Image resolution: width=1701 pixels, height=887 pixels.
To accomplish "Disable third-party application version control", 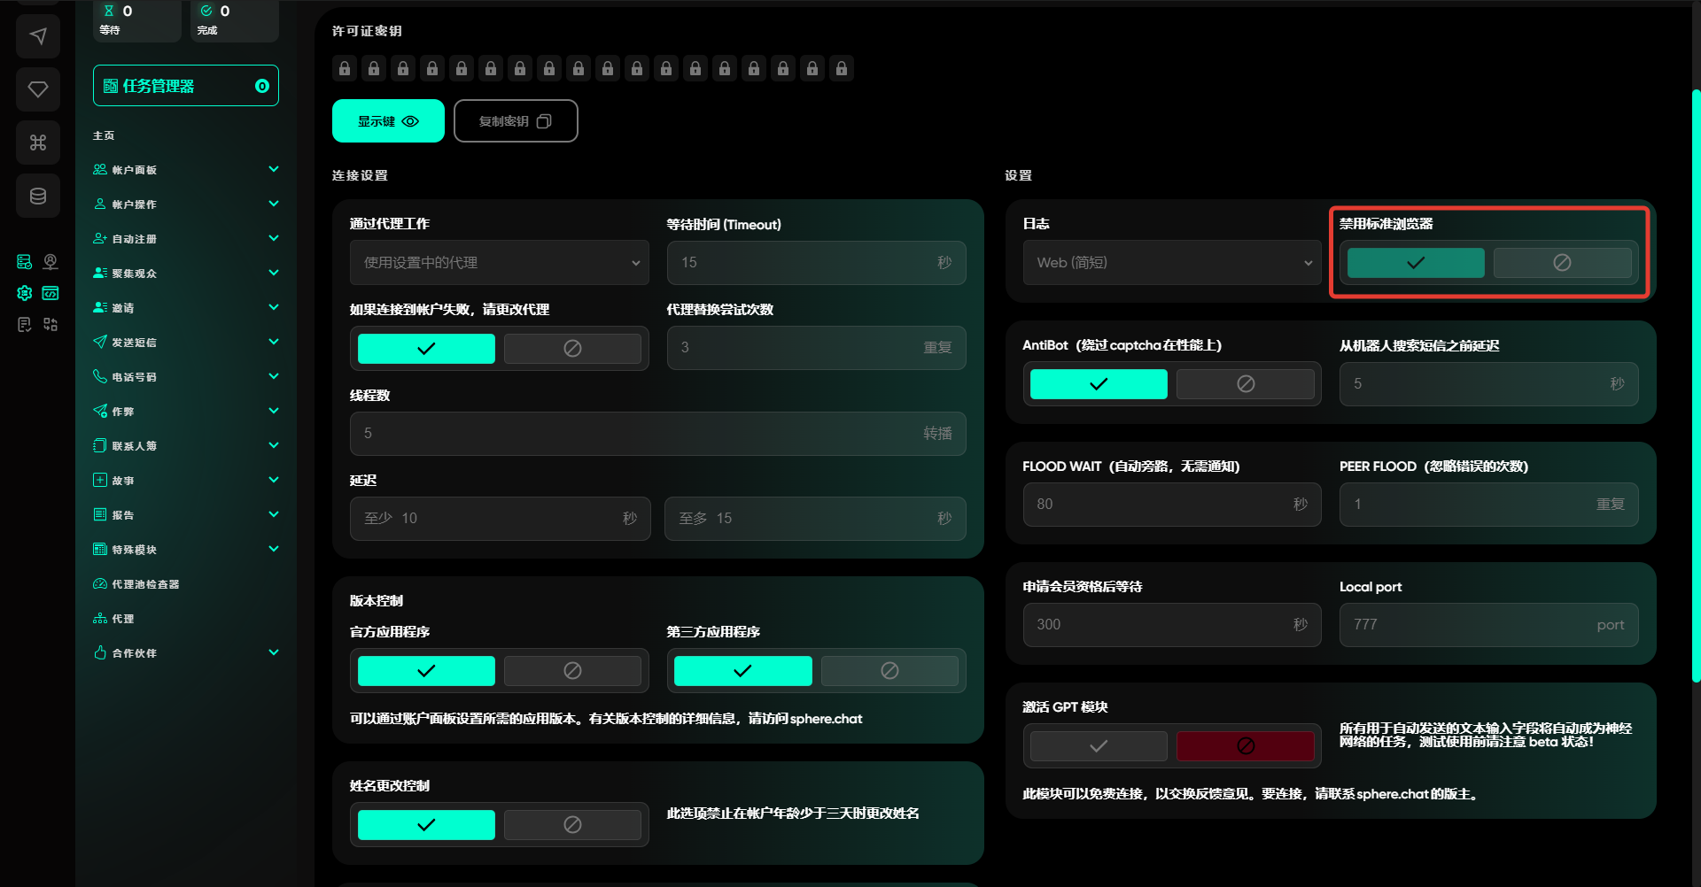I will point(889,671).
